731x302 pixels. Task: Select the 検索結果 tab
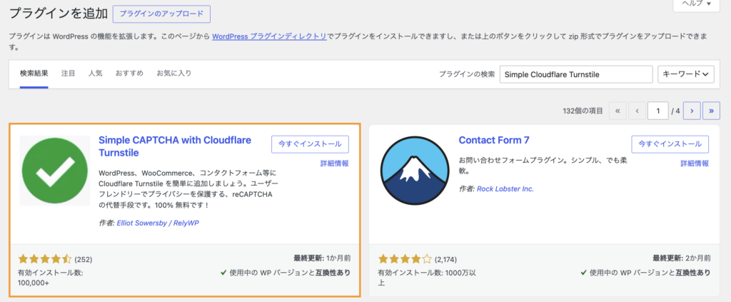[34, 74]
